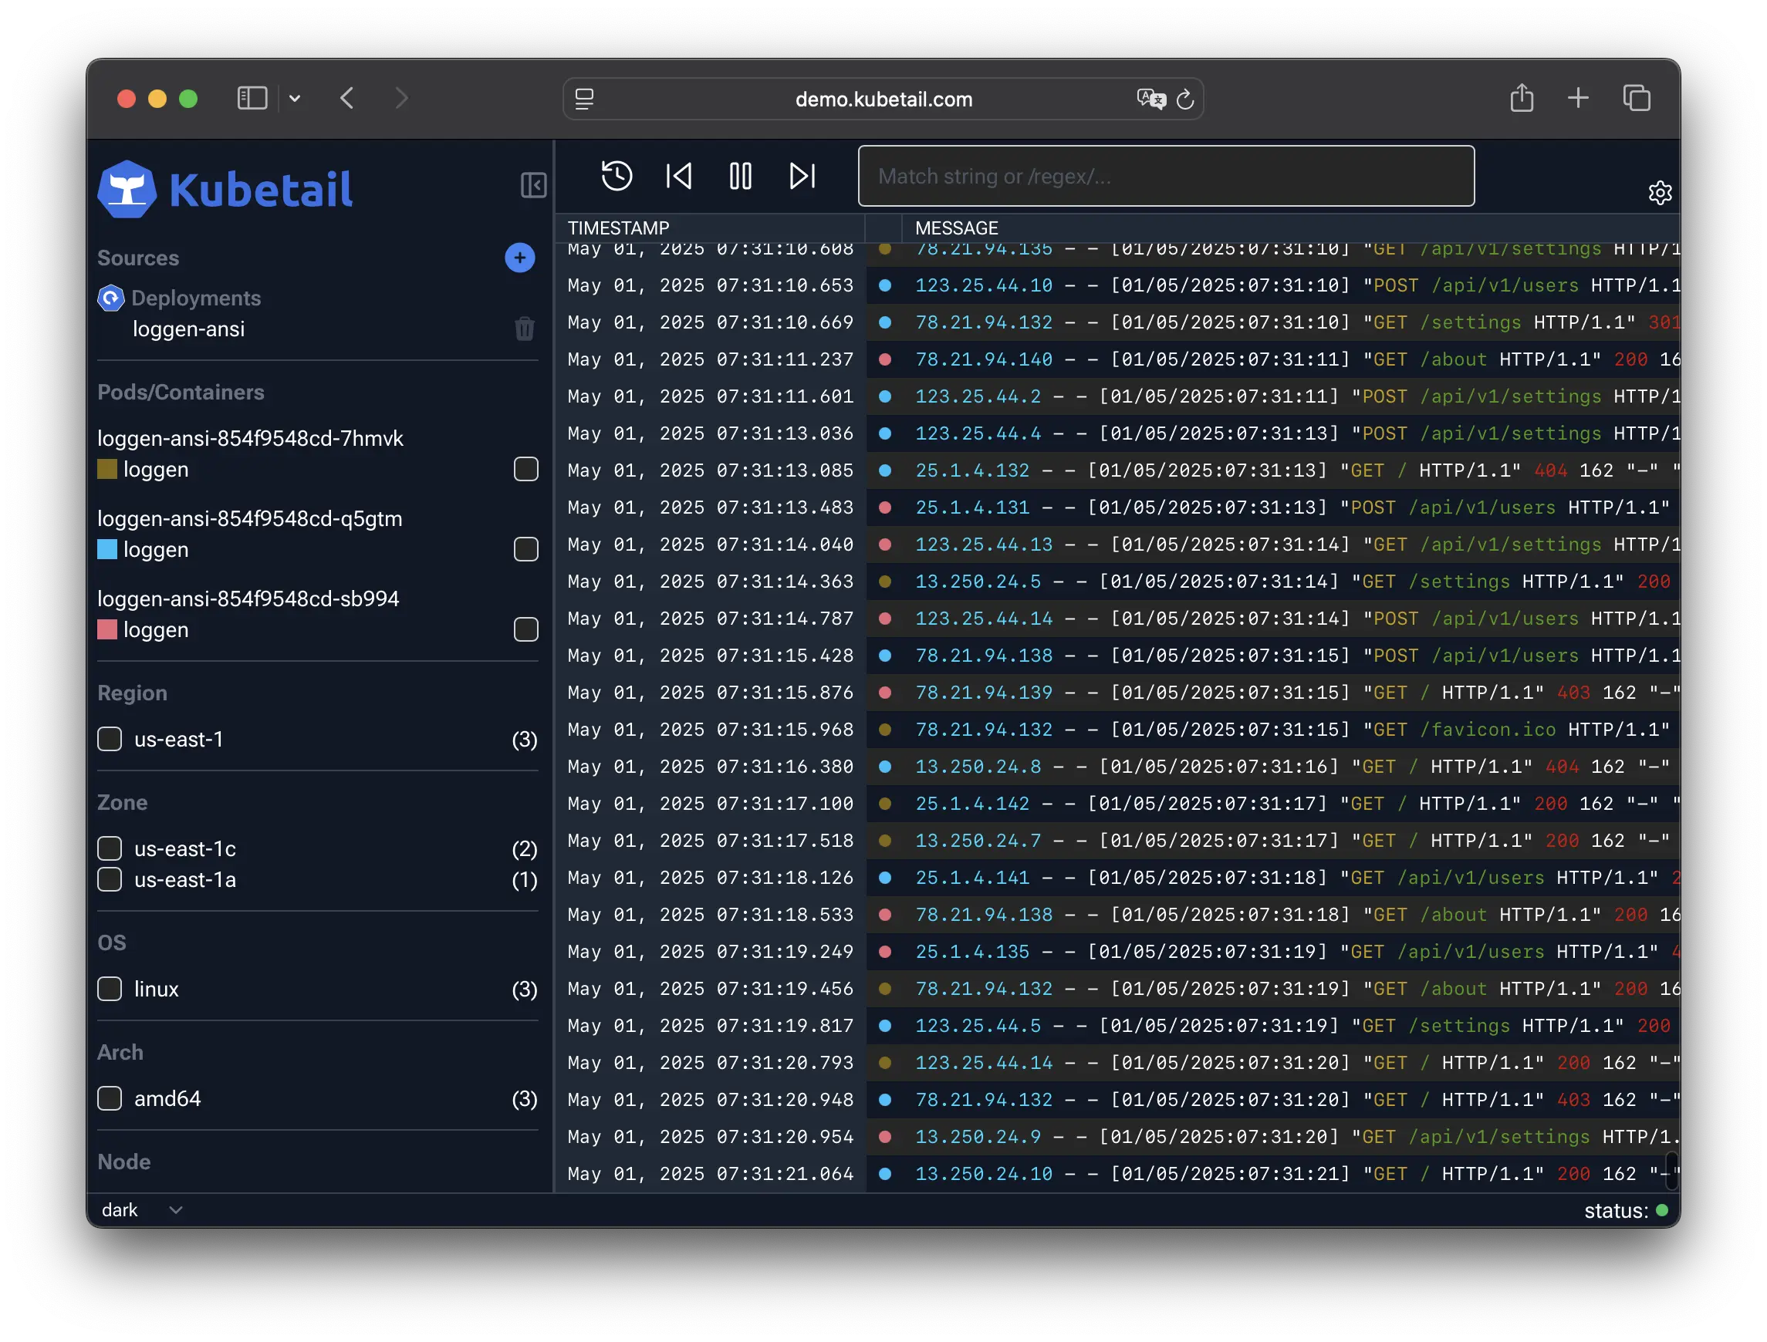
Task: Open the time history jump icon
Action: point(617,176)
